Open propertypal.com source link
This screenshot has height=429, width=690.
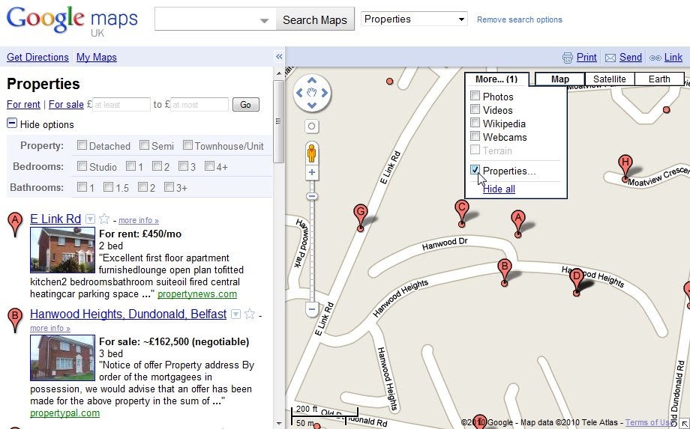tap(64, 413)
